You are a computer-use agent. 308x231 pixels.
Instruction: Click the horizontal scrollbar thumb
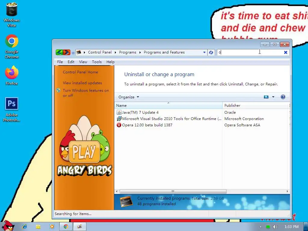point(173,191)
